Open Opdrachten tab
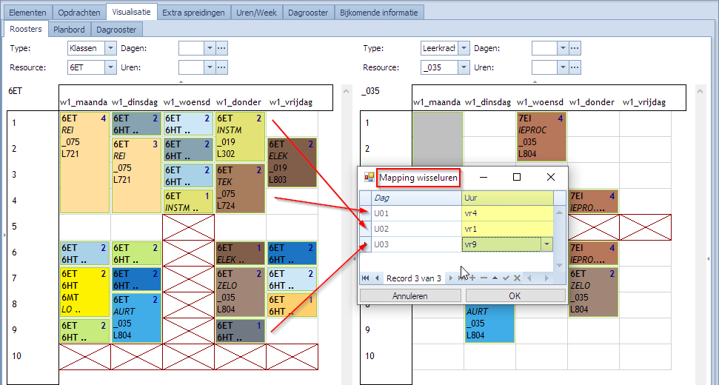Screen dimensions: 719x385 pyautogui.click(x=79, y=13)
